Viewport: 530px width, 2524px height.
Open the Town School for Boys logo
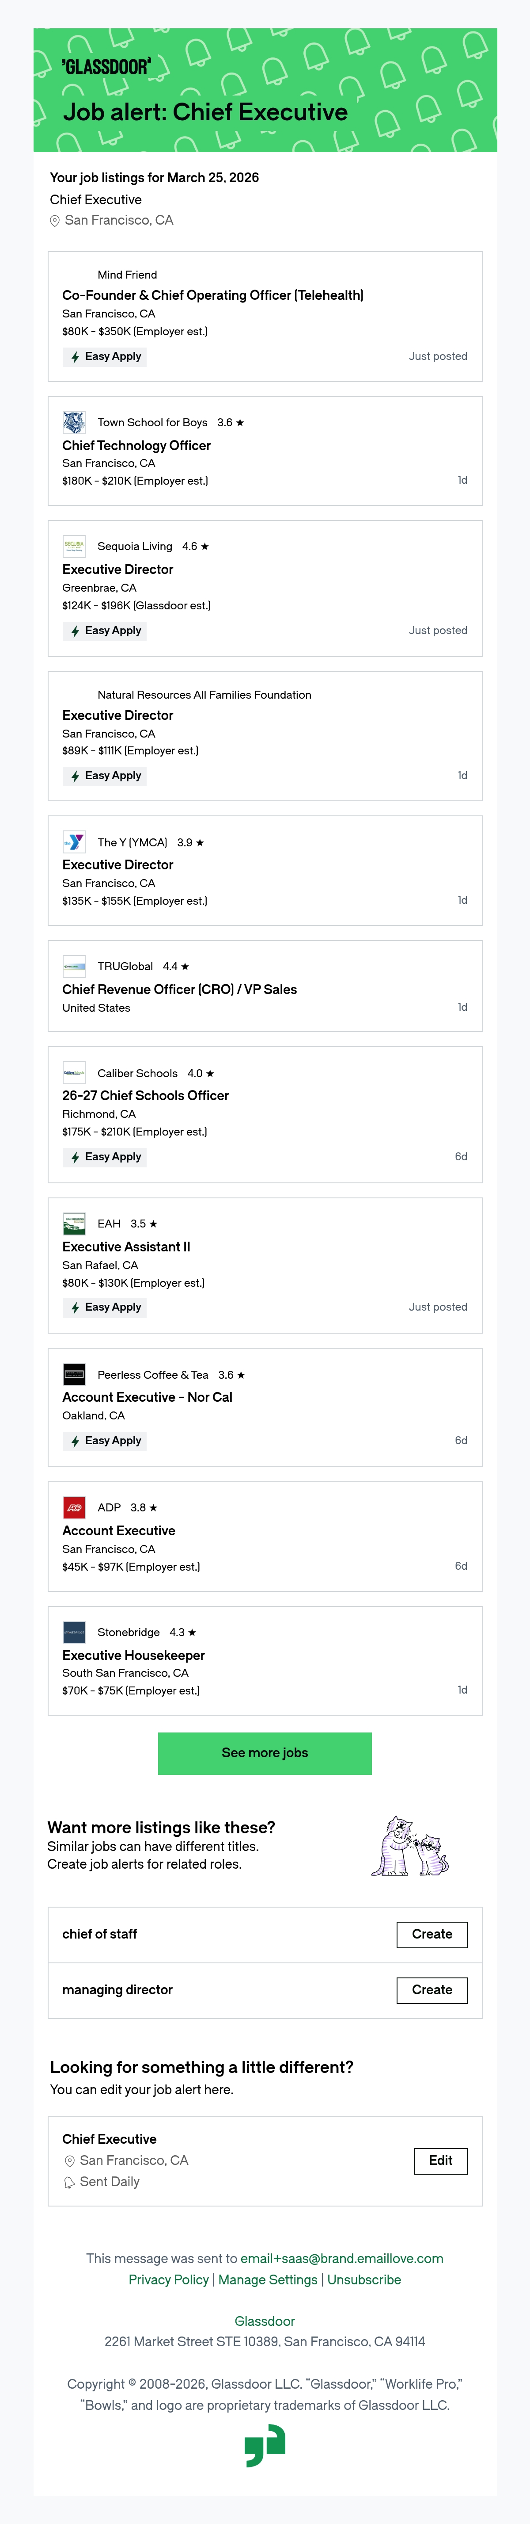73,422
